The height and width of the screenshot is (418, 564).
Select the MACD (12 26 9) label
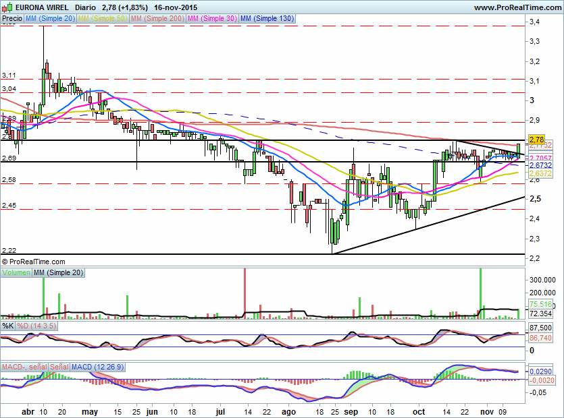[97, 367]
